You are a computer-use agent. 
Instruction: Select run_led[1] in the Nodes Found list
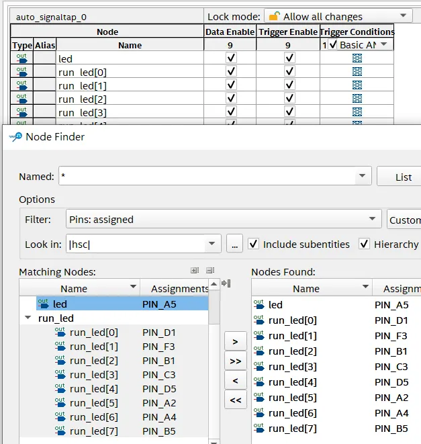336,336
